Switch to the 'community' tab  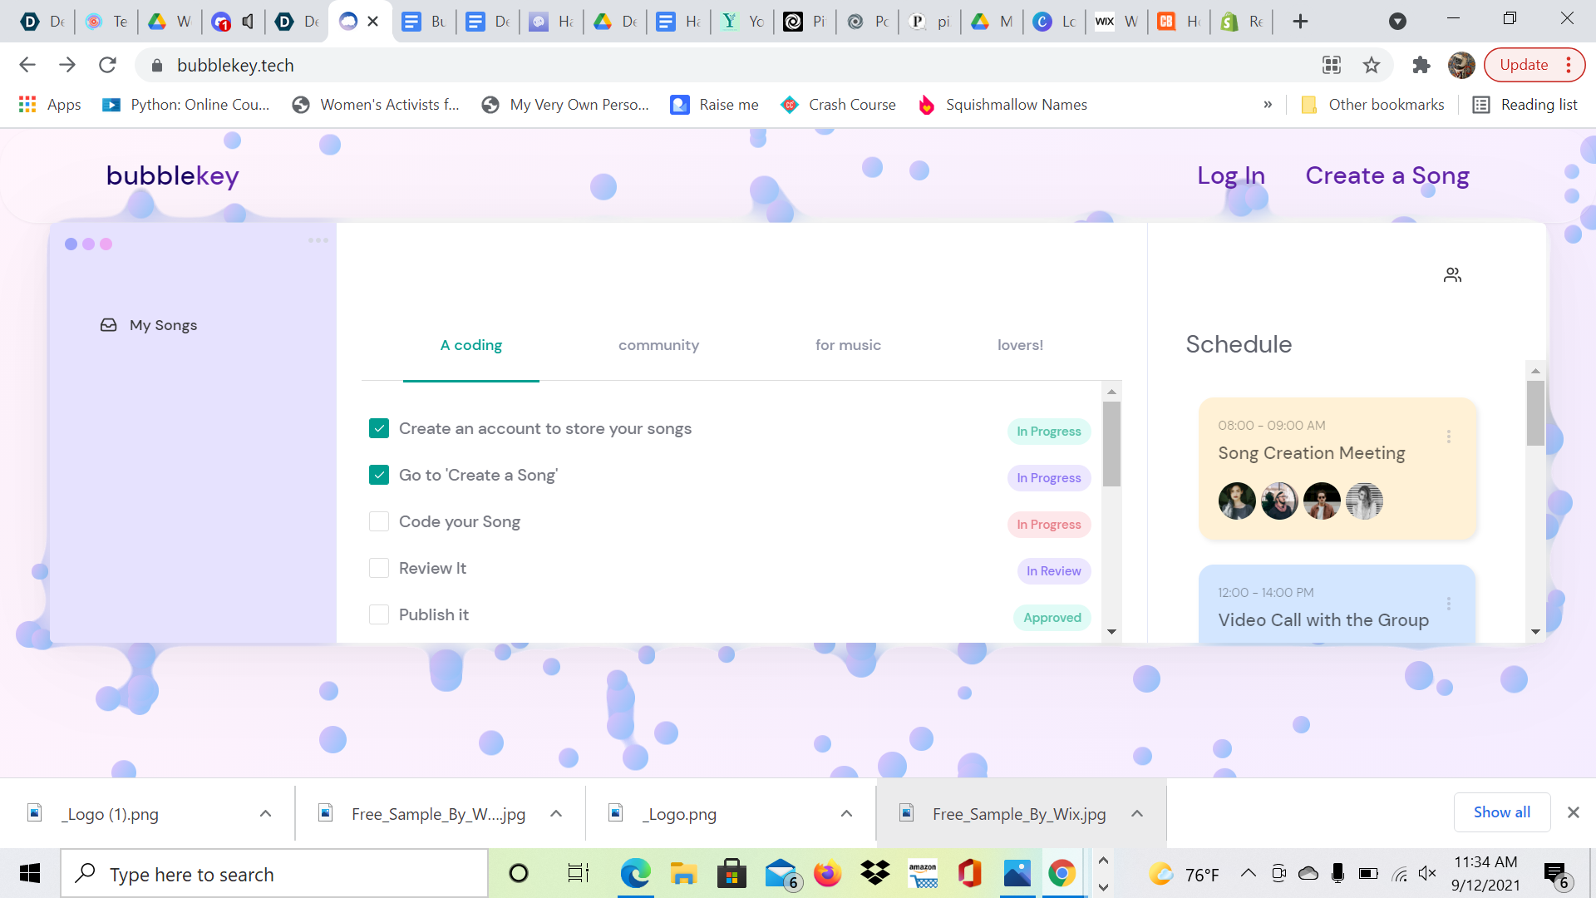coord(658,345)
